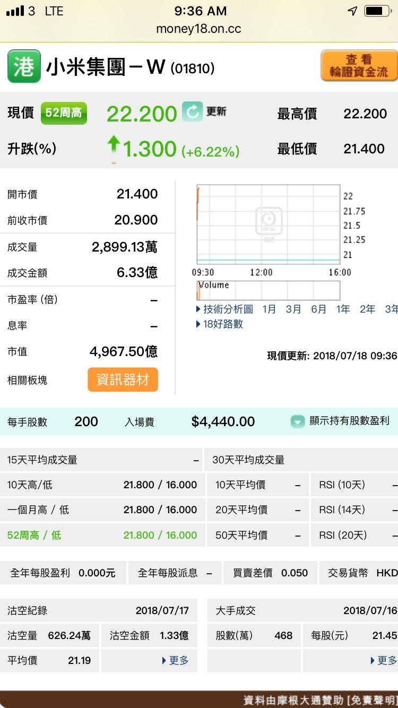Select 股數(萬) value 468
This screenshot has width=398, height=708.
pyautogui.click(x=283, y=636)
